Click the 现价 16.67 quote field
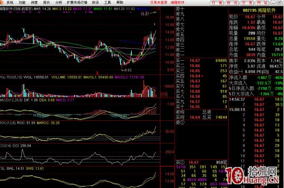This screenshot has height=188, width=284. coord(242,17)
